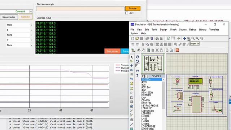Select the Junction dot mode tool

click(132, 66)
